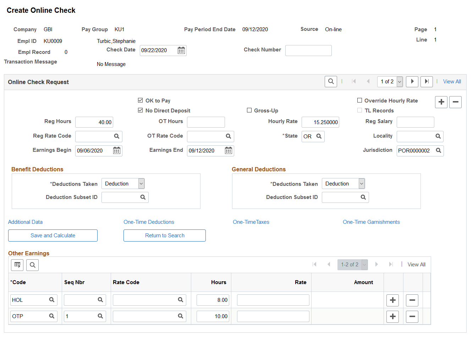Open the Other Earnings grid personalize icon
This screenshot has height=338, width=473.
point(17,265)
